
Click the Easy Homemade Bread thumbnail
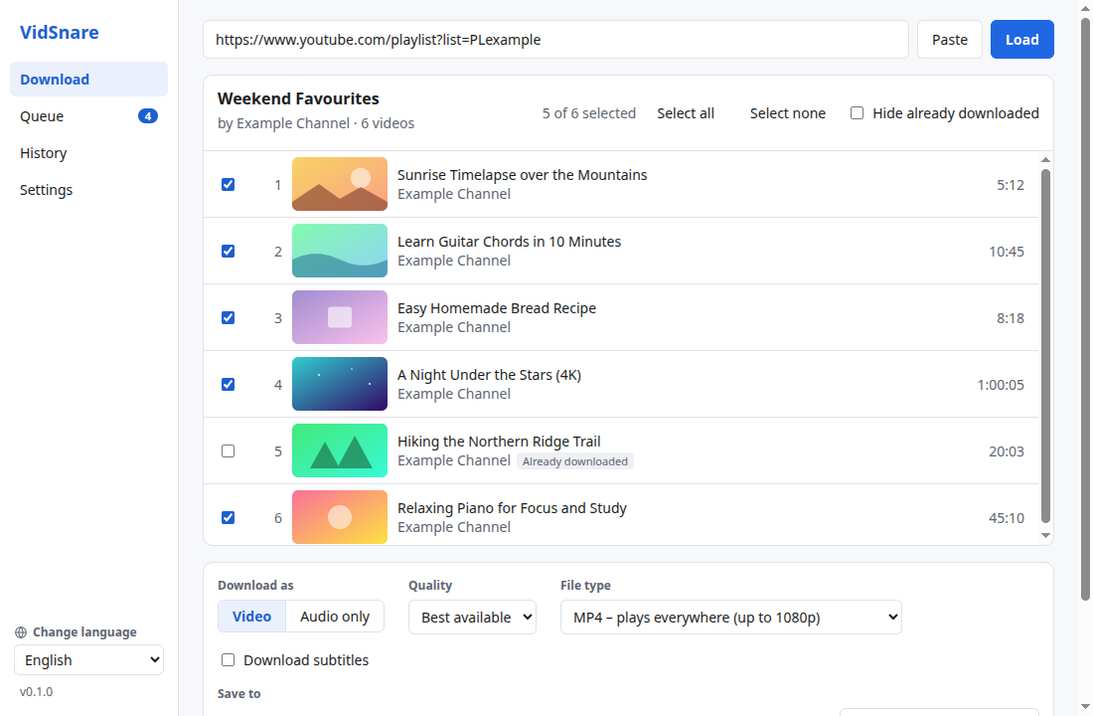click(340, 317)
